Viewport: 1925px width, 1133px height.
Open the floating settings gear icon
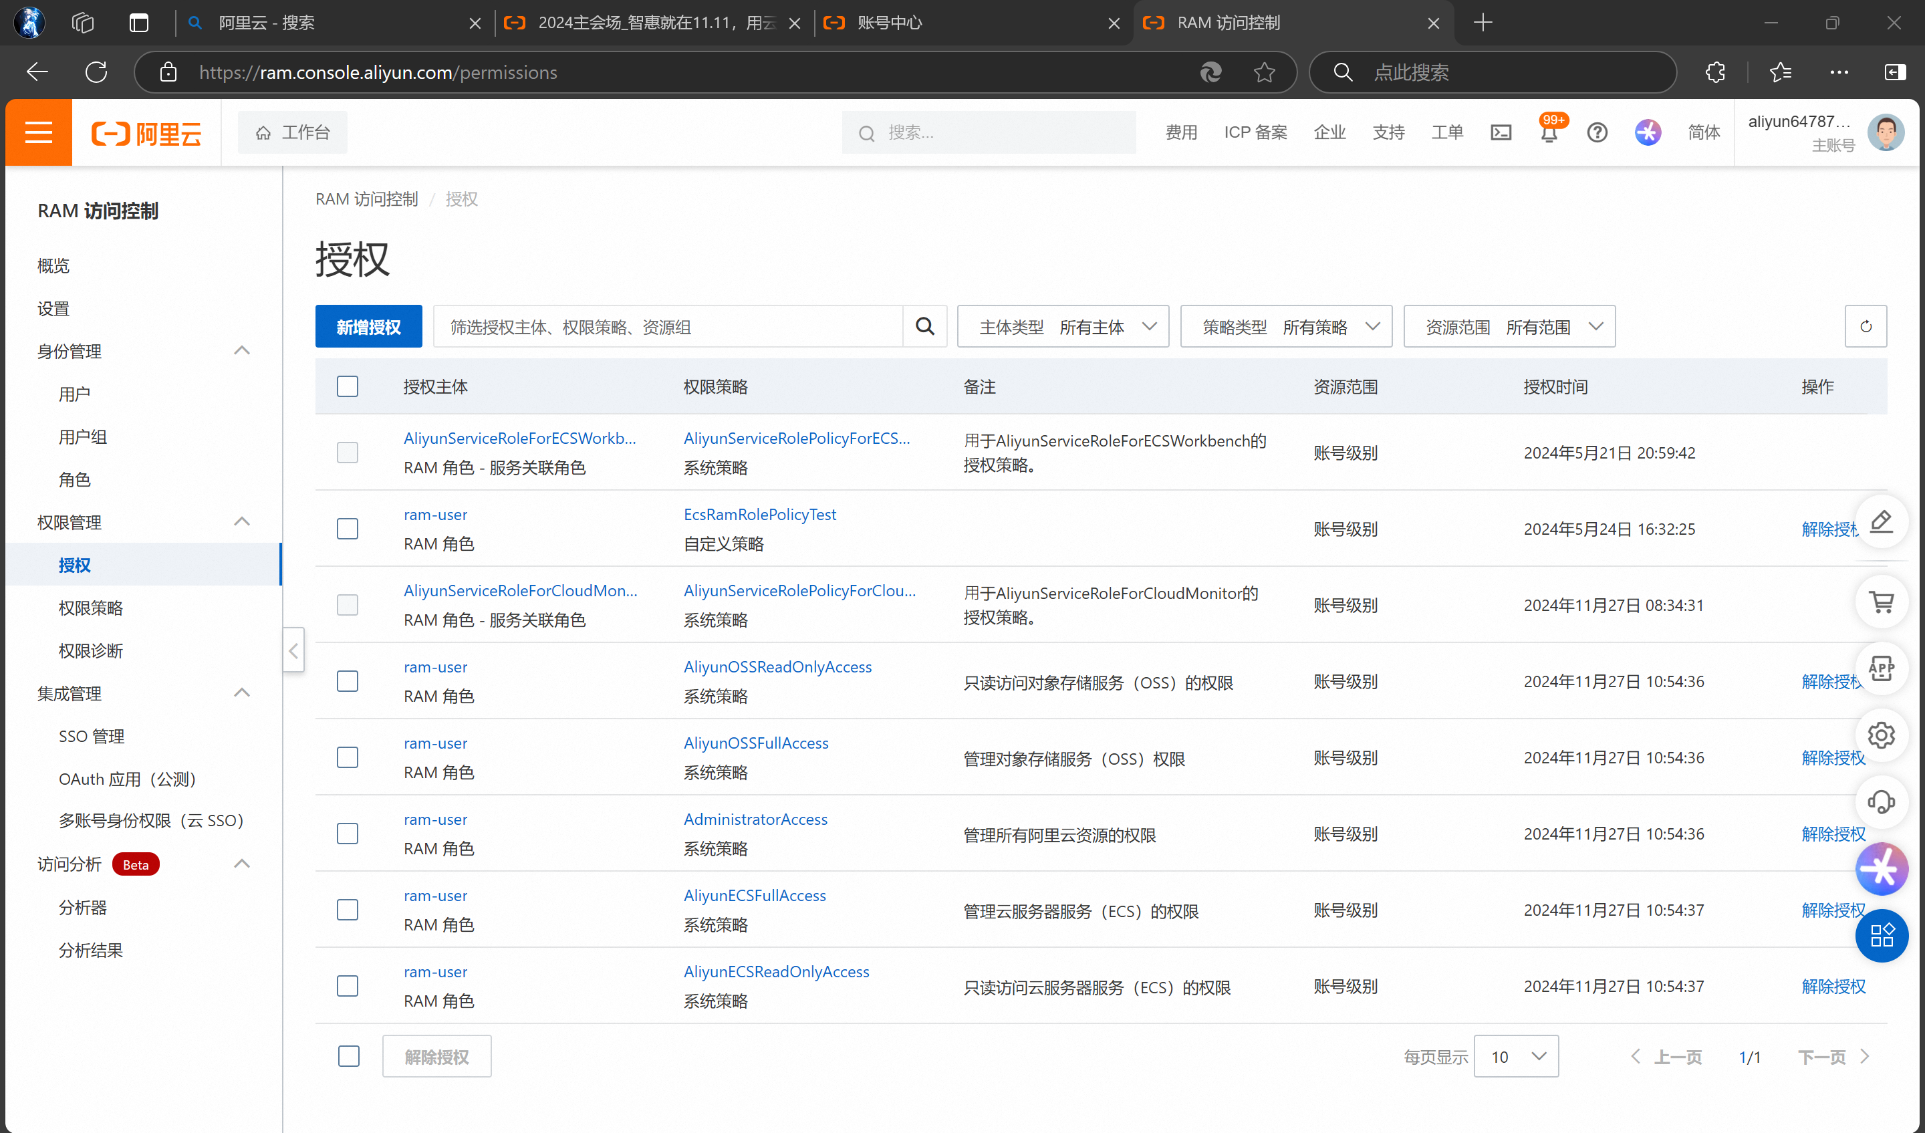pos(1881,735)
